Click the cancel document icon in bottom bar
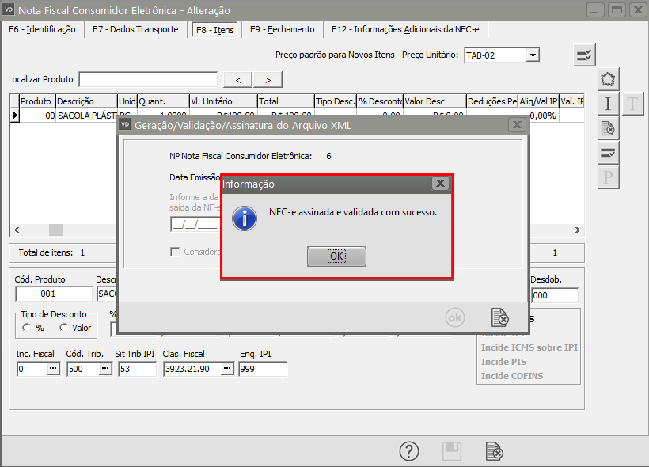Viewport: 649px width, 467px height. (x=495, y=451)
